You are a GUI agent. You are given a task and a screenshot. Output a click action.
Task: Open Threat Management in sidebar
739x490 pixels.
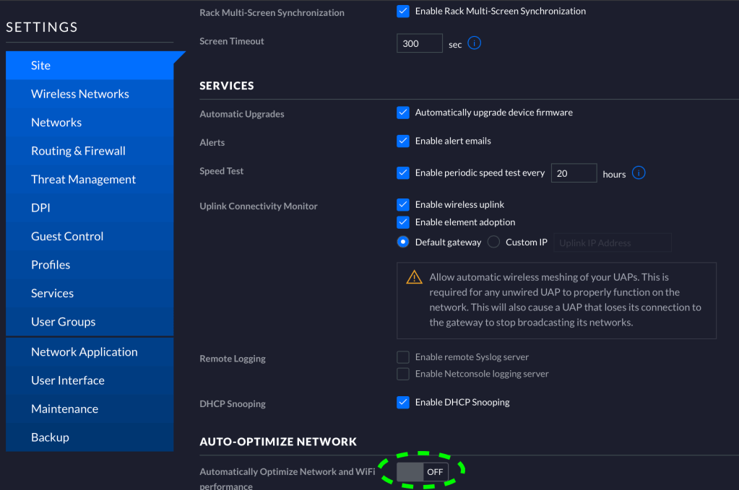[83, 180]
